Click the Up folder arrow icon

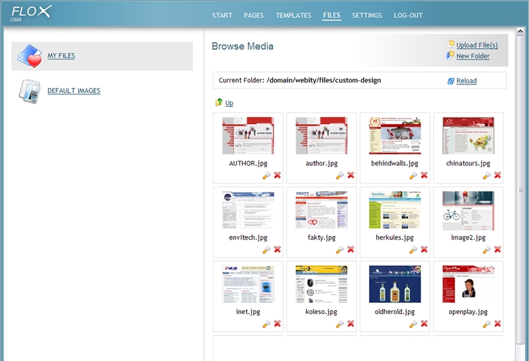pos(219,102)
